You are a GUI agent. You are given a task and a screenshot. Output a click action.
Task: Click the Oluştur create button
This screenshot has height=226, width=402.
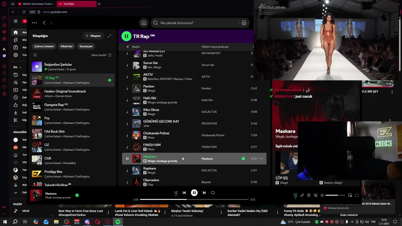[93, 36]
